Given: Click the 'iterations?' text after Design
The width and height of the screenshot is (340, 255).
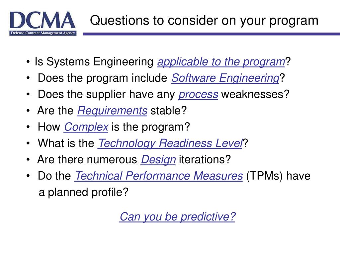Looking at the screenshot, I should (205, 160).
